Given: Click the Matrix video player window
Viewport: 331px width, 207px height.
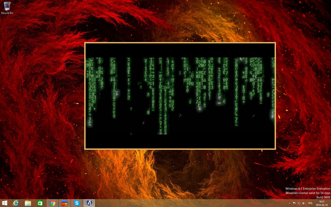Looking at the screenshot, I should (180, 96).
